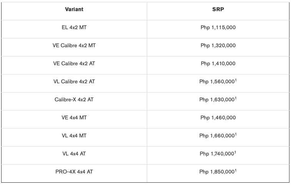Click the Php 1,460,000 price
The image size is (291, 185).
click(218, 117)
